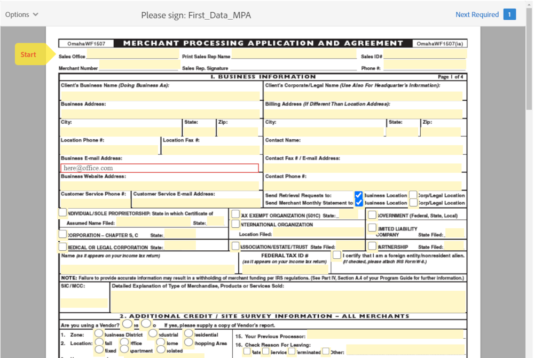534x358 pixels.
Task: Select Industrial zone radio button
Action: (x=153, y=333)
